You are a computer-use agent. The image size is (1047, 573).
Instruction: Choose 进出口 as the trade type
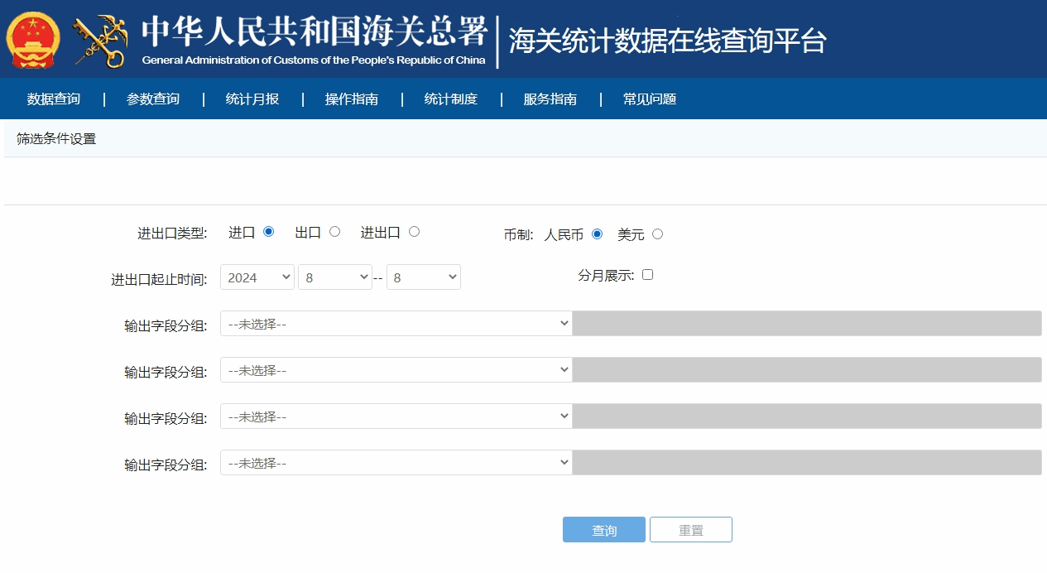pyautogui.click(x=414, y=232)
